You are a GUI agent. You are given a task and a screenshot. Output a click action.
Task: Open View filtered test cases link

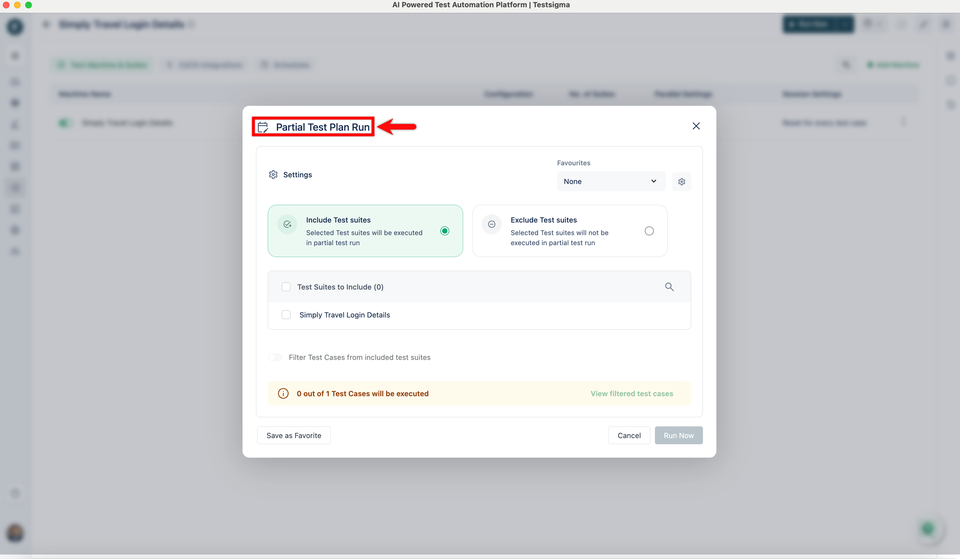[632, 393]
